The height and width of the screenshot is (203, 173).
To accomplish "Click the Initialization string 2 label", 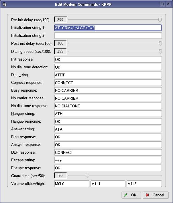I will (x=28, y=35).
